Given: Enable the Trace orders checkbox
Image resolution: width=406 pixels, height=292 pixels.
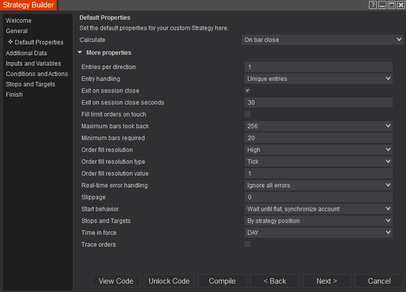Looking at the screenshot, I should pos(247,245).
